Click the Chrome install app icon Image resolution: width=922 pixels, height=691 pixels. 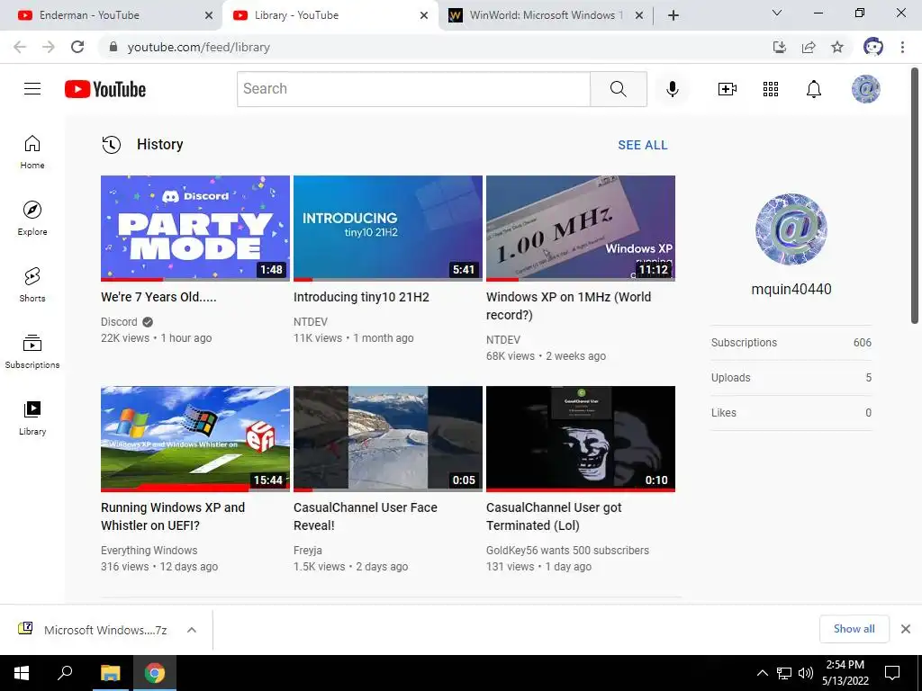(779, 47)
